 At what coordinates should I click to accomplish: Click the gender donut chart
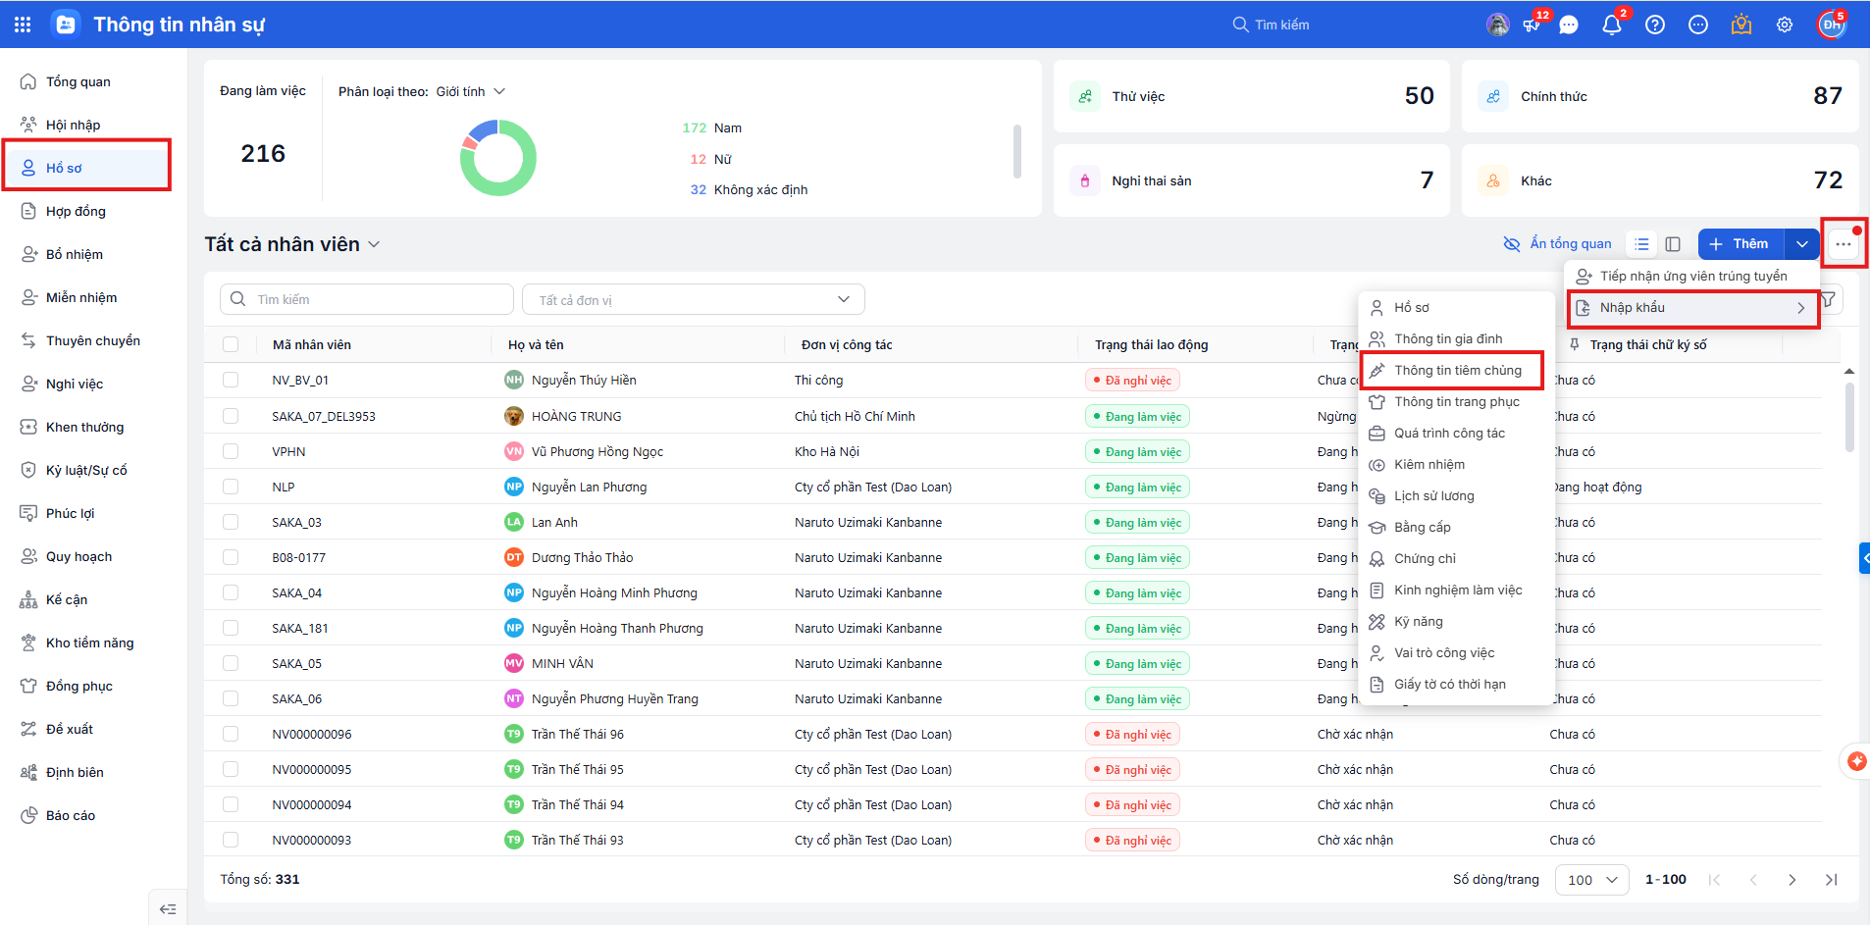click(498, 158)
